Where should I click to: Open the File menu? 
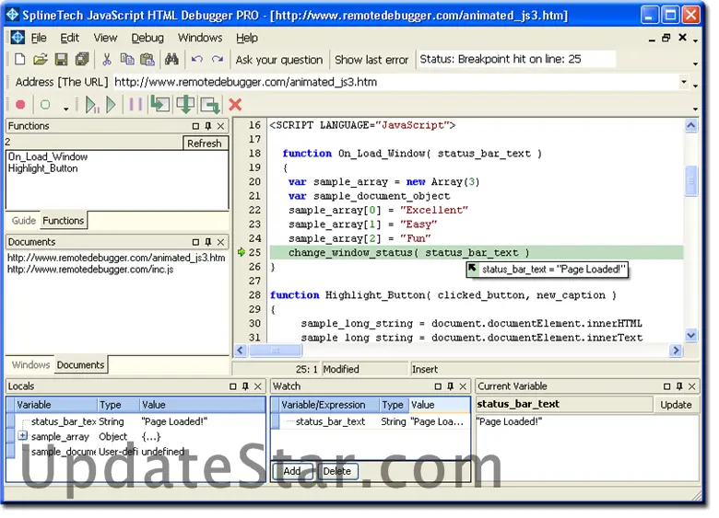click(x=39, y=38)
